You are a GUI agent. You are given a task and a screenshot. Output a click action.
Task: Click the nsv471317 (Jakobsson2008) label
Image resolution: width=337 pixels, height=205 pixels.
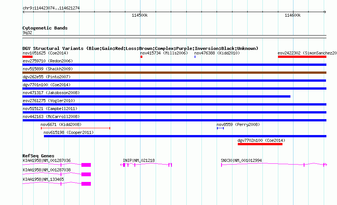51,93
